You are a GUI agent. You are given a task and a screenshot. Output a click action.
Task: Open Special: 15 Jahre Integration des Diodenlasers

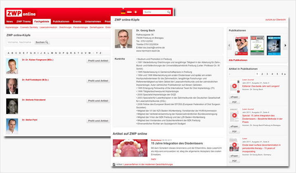click(262, 119)
